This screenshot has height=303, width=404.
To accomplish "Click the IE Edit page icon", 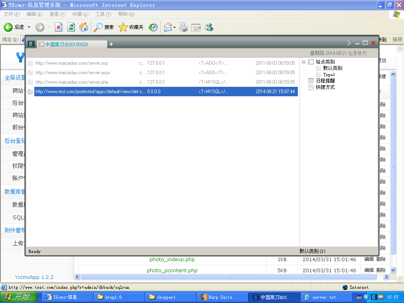I will point(196,27).
